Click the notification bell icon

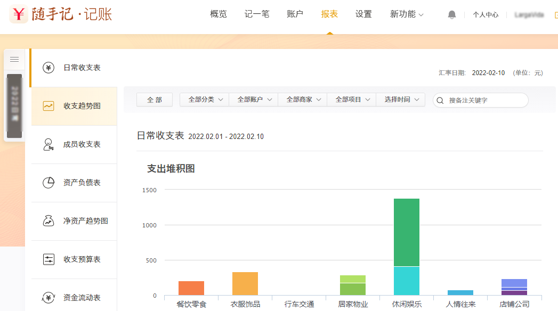pos(452,15)
